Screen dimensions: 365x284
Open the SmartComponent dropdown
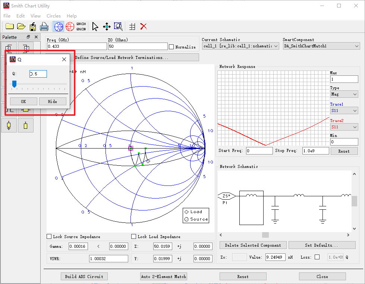[x=321, y=46]
